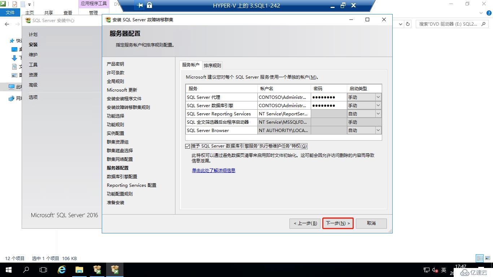Open quick access toolbar customize arrow

(x=30, y=4)
